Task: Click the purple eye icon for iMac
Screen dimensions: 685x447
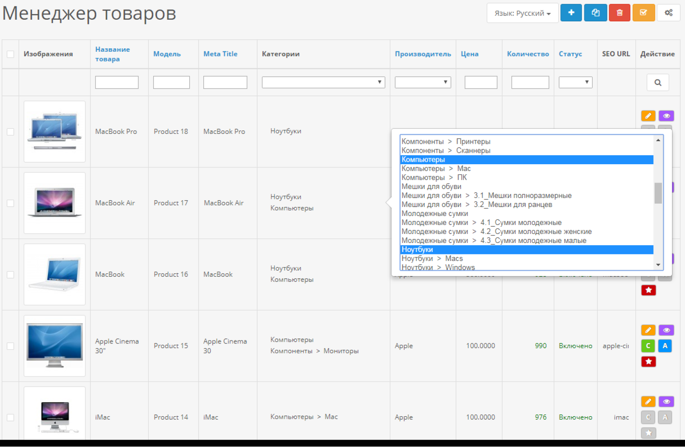Action: [x=666, y=402]
